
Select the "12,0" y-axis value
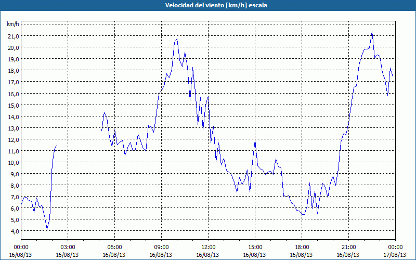click(x=14, y=139)
